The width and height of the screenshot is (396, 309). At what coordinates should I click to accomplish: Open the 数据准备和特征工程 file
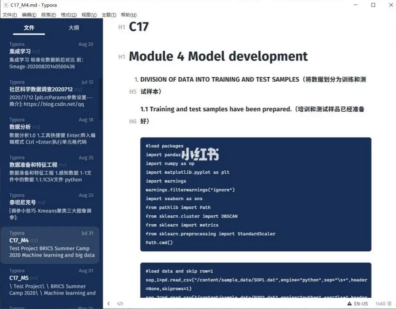click(x=51, y=168)
